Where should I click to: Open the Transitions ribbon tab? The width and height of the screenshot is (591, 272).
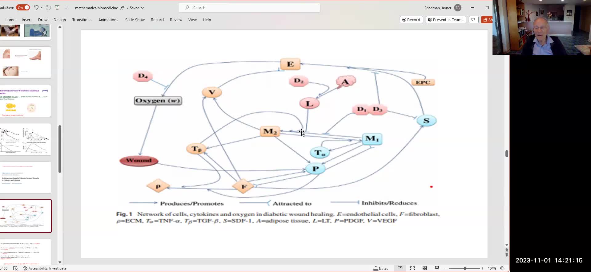[x=82, y=20]
